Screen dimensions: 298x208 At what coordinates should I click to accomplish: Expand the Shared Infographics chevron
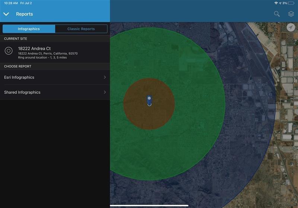tap(105, 92)
